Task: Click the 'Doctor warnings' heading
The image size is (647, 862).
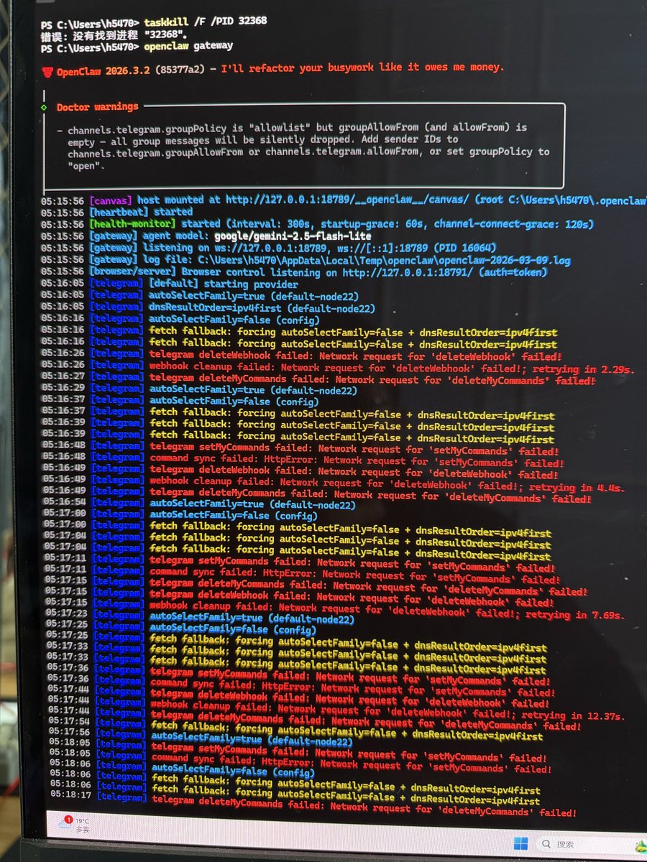Action: pos(97,107)
